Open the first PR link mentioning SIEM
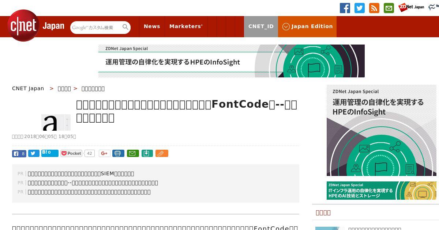 pyautogui.click(x=81, y=174)
